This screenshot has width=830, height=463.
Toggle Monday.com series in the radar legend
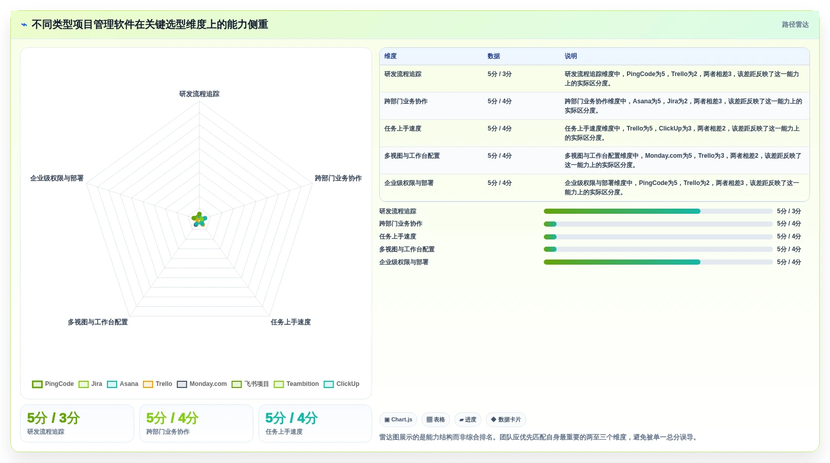202,384
